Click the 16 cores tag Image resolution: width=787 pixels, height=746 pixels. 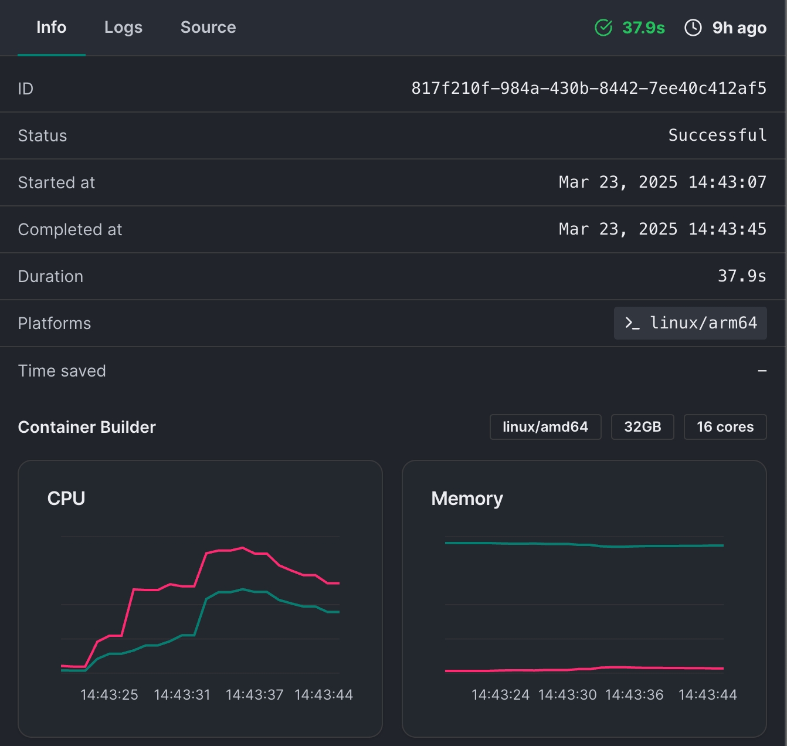pos(725,427)
